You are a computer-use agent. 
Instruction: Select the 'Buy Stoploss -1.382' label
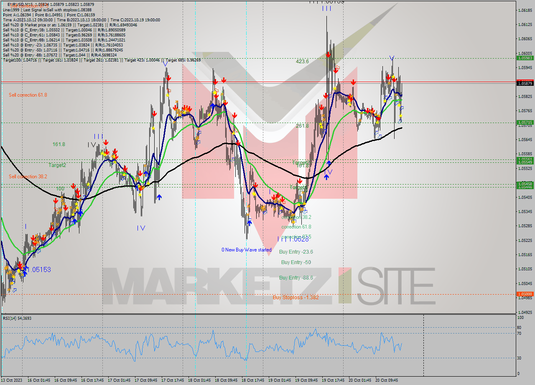pos(296,298)
